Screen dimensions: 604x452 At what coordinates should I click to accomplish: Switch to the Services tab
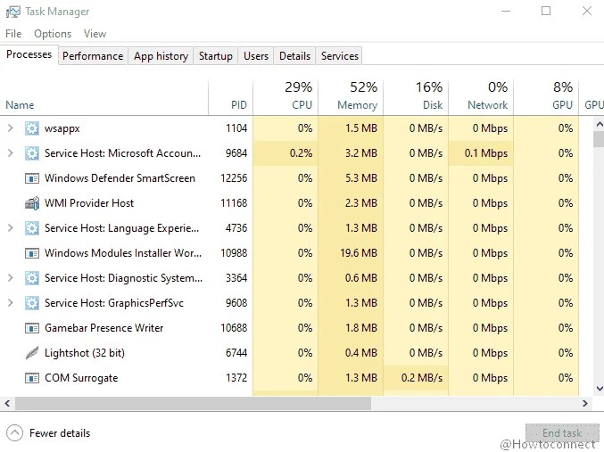(340, 56)
